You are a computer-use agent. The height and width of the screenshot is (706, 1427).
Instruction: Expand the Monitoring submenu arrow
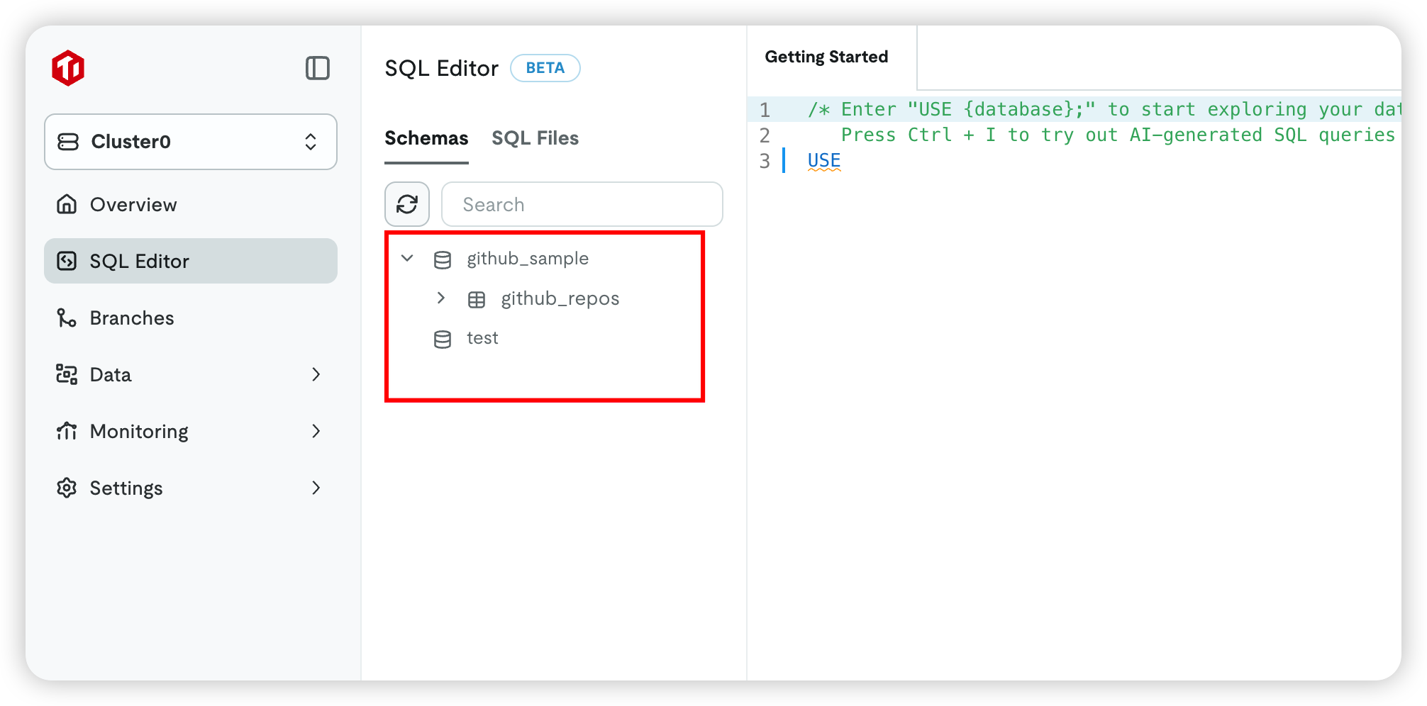pos(316,431)
